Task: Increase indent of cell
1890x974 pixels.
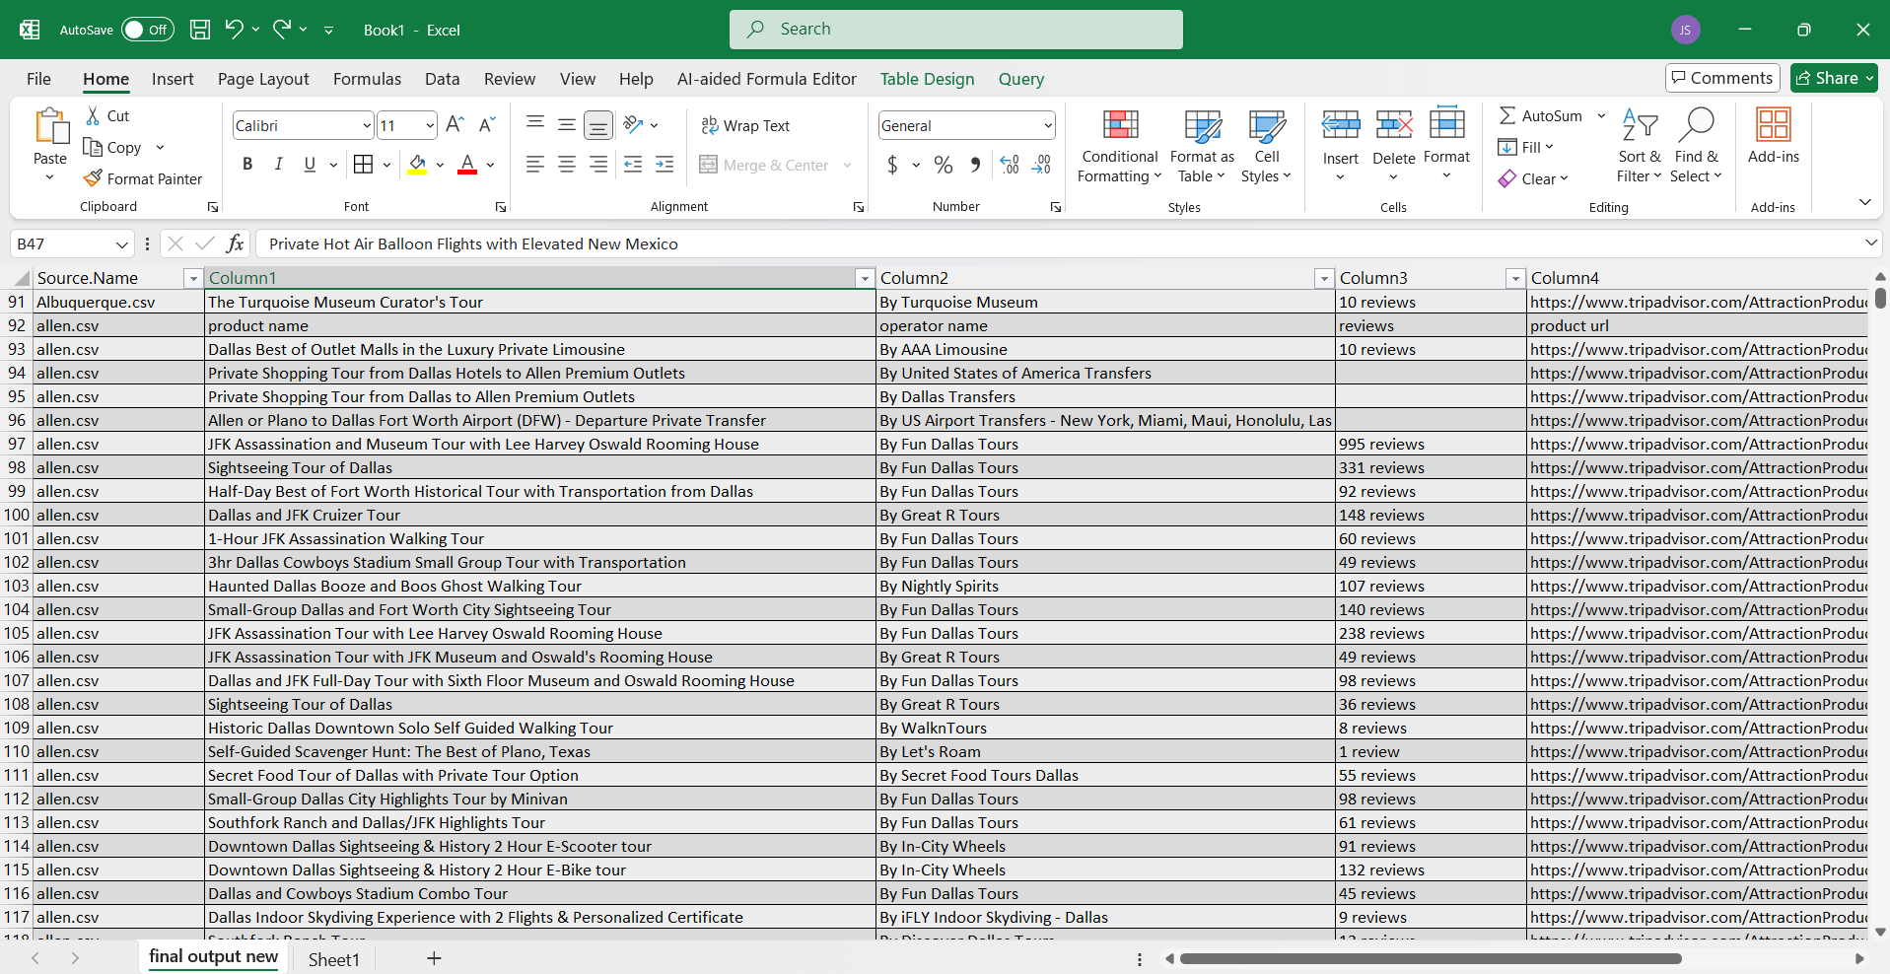Action: [x=665, y=165]
